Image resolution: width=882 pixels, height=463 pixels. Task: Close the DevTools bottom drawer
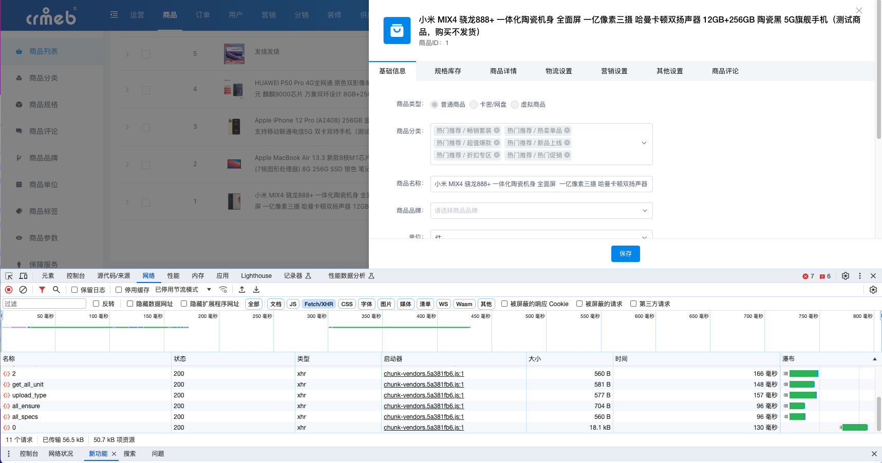click(874, 454)
